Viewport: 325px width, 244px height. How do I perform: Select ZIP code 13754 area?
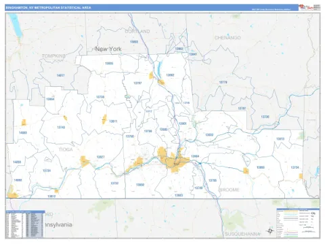(295, 167)
